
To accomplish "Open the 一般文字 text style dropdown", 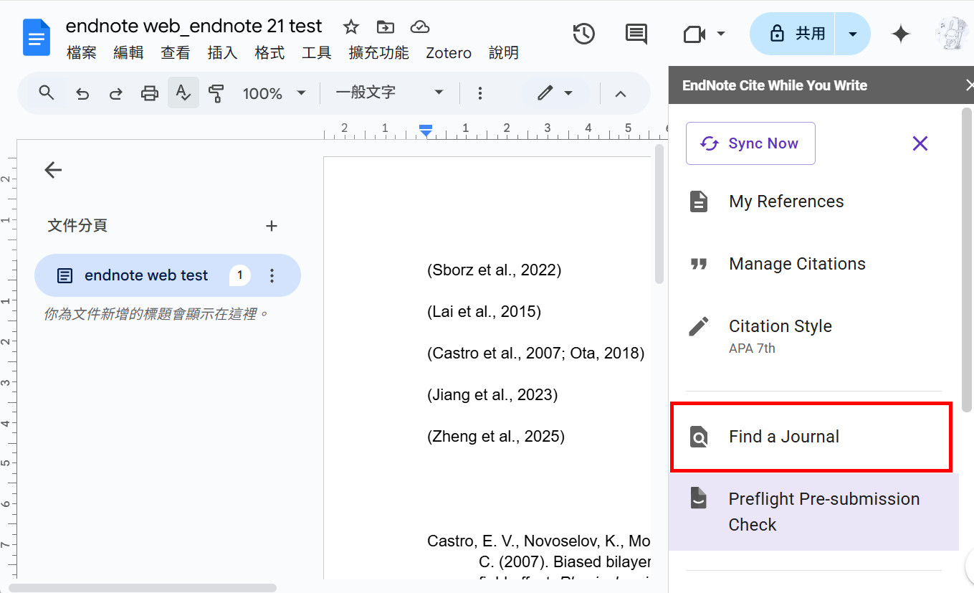I will (390, 92).
